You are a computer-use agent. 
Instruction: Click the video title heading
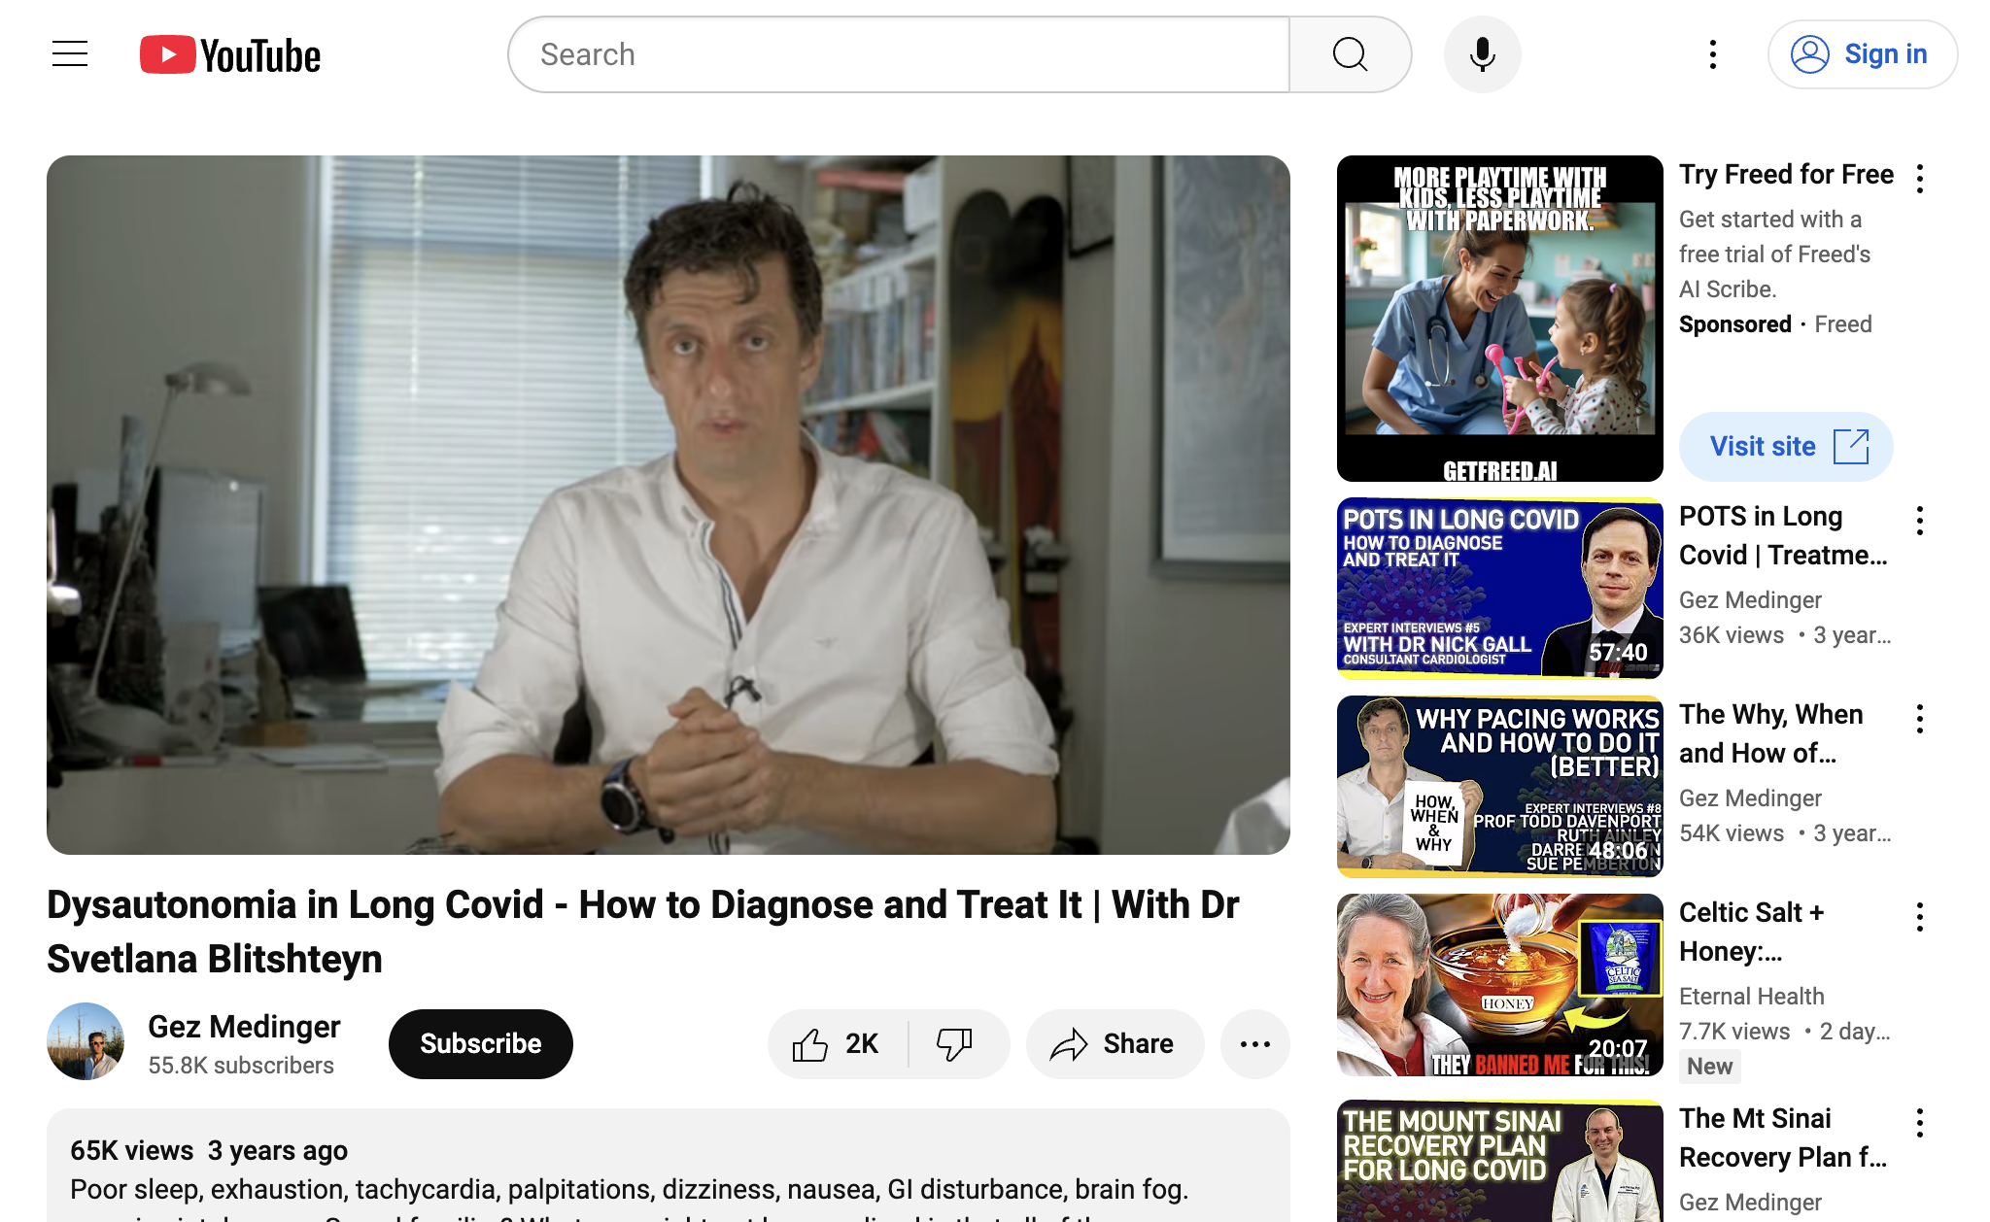tap(642, 932)
